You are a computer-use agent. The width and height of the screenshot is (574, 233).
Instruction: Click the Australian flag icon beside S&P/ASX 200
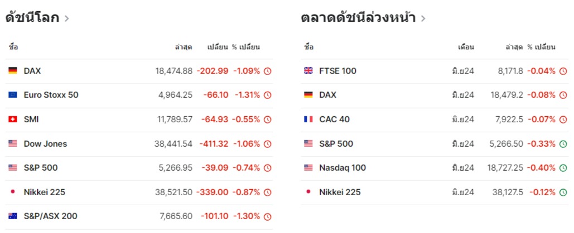coord(13,216)
